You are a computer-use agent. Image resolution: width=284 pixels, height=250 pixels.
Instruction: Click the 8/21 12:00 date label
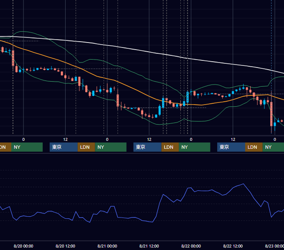tap(149, 246)
